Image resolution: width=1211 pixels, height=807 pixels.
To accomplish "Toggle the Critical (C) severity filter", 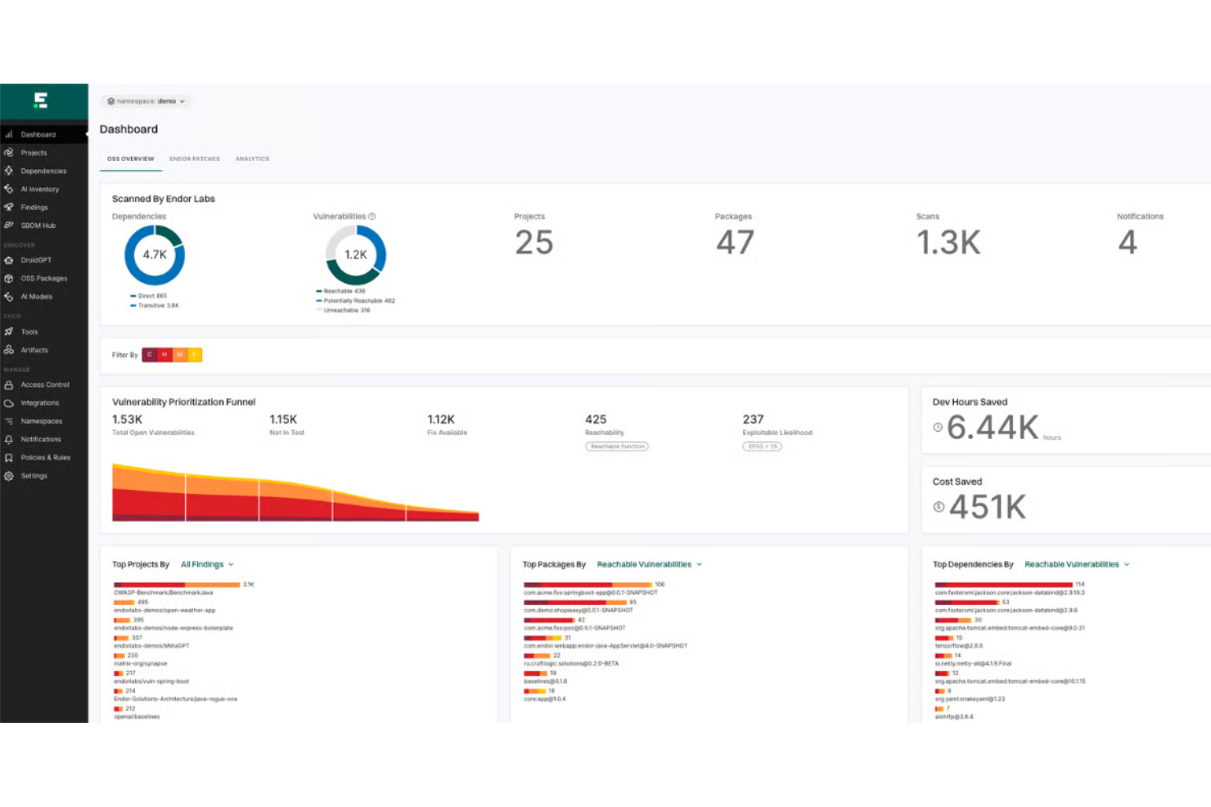I will coord(150,355).
